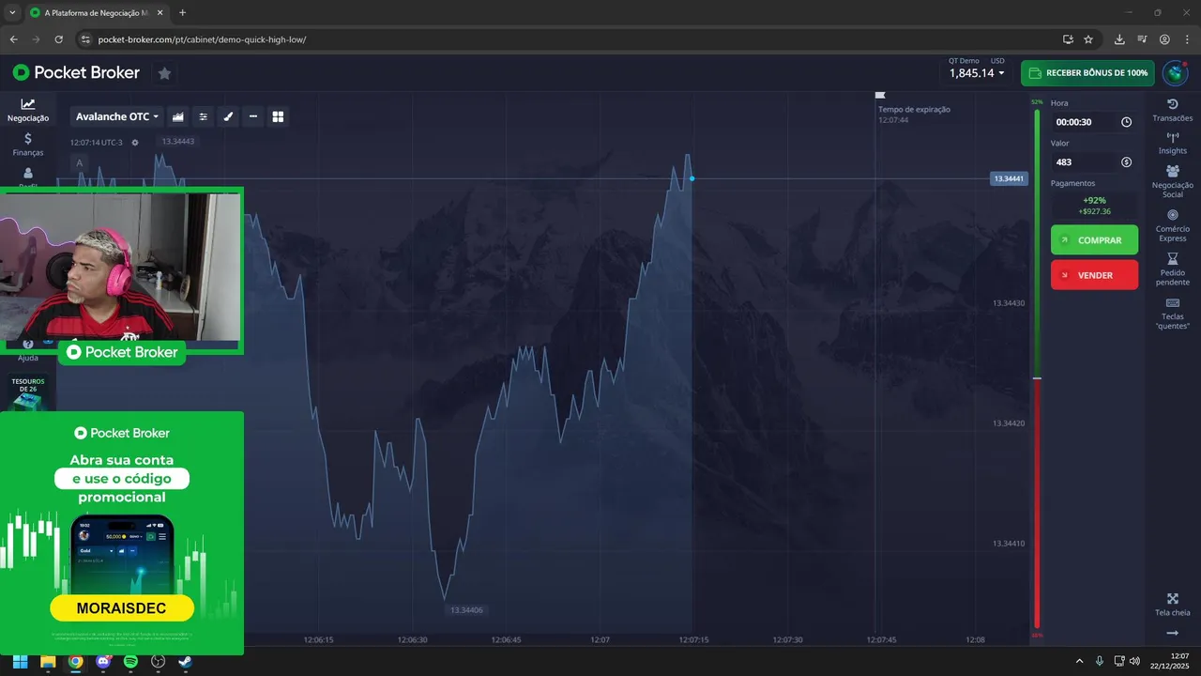Open the browser three-dot menu
This screenshot has width=1201, height=676.
tap(1187, 39)
